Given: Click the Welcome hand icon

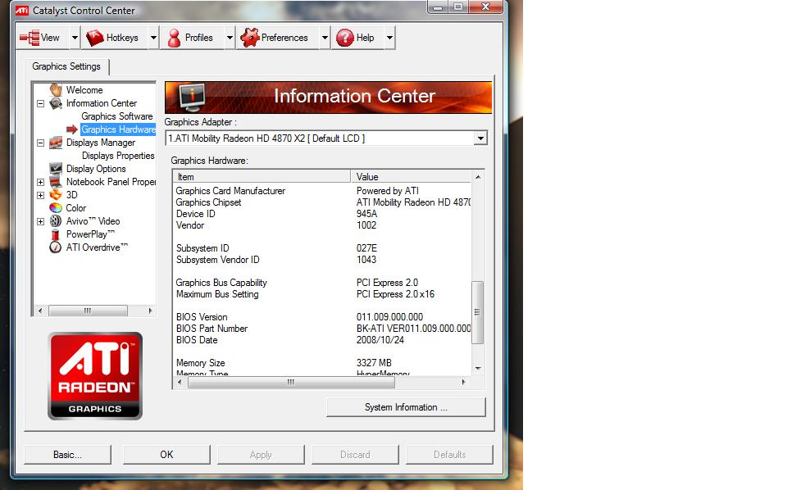Looking at the screenshot, I should click(56, 90).
